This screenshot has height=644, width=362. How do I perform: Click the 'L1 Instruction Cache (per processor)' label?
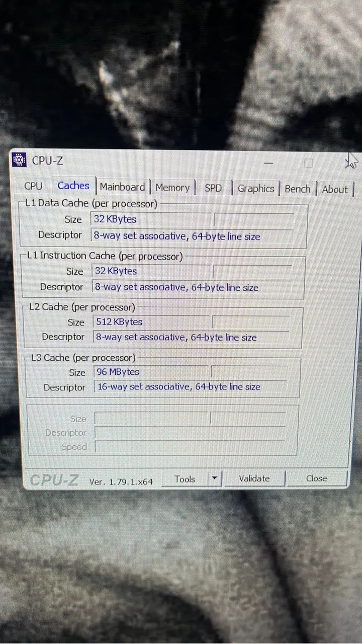[x=105, y=256]
